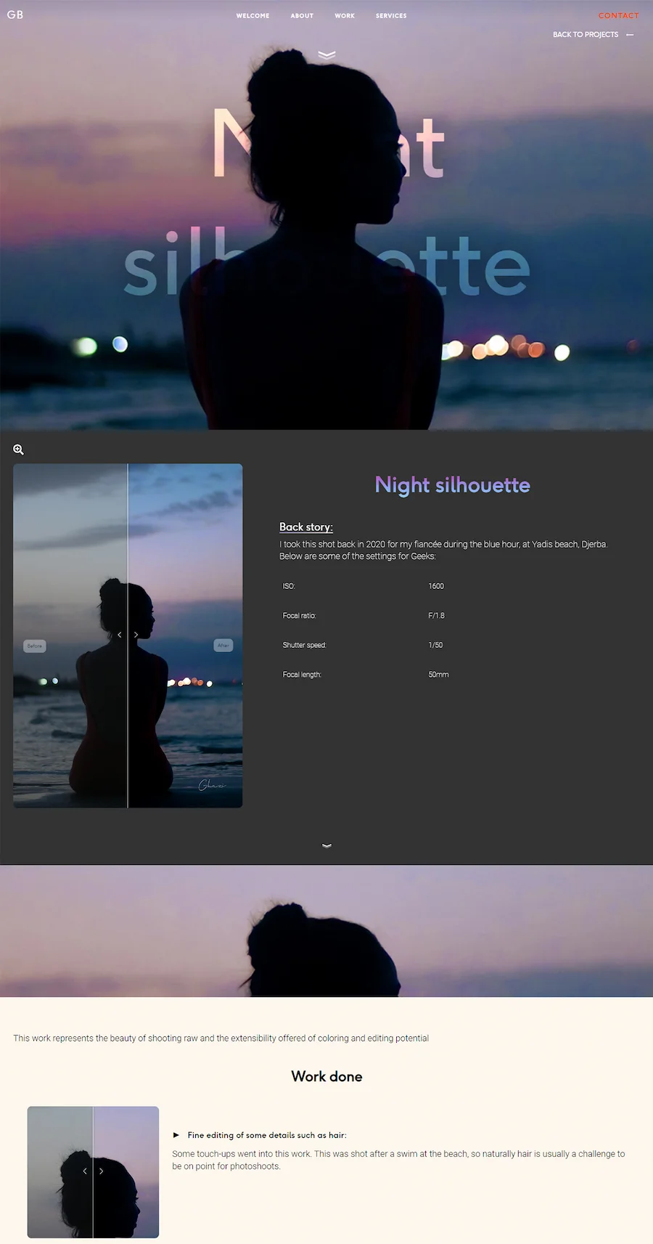Show the Before version of the photo

tap(35, 646)
